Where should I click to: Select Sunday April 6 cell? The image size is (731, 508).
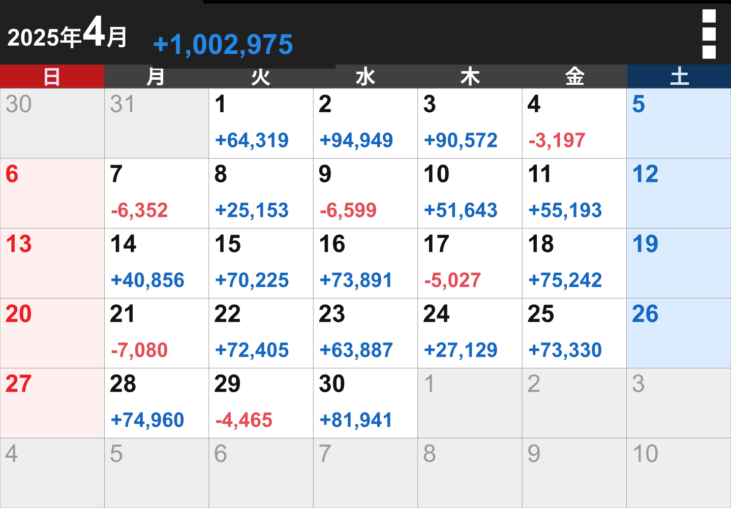click(x=52, y=194)
